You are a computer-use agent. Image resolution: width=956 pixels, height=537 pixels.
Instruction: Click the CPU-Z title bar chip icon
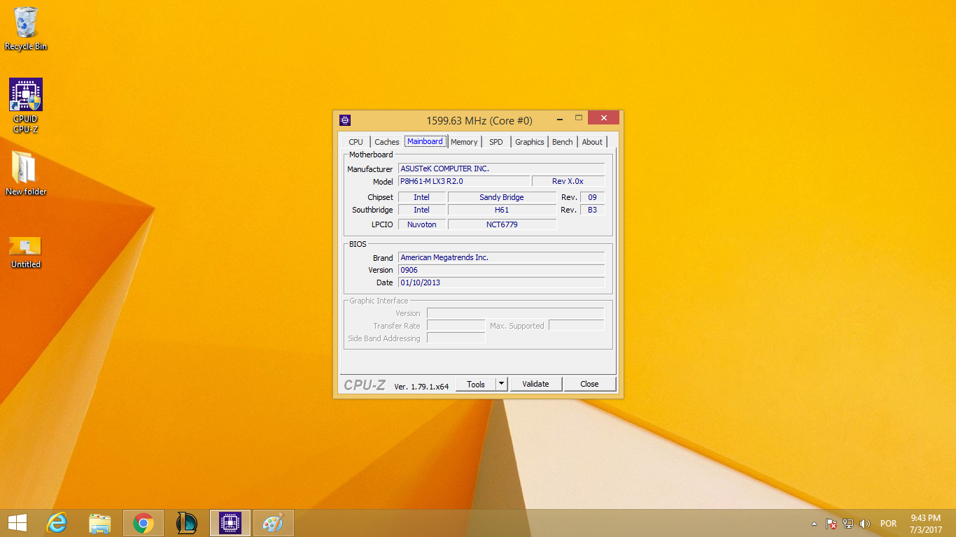coord(345,120)
